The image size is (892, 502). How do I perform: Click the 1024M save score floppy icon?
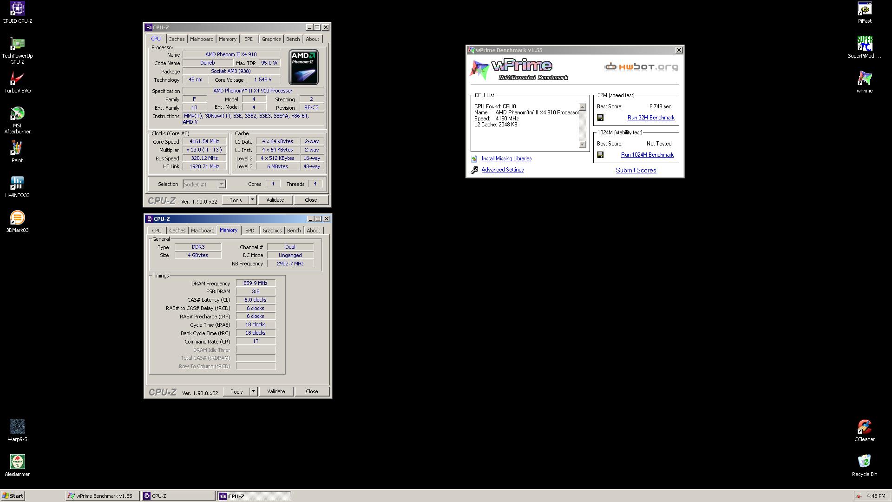600,155
